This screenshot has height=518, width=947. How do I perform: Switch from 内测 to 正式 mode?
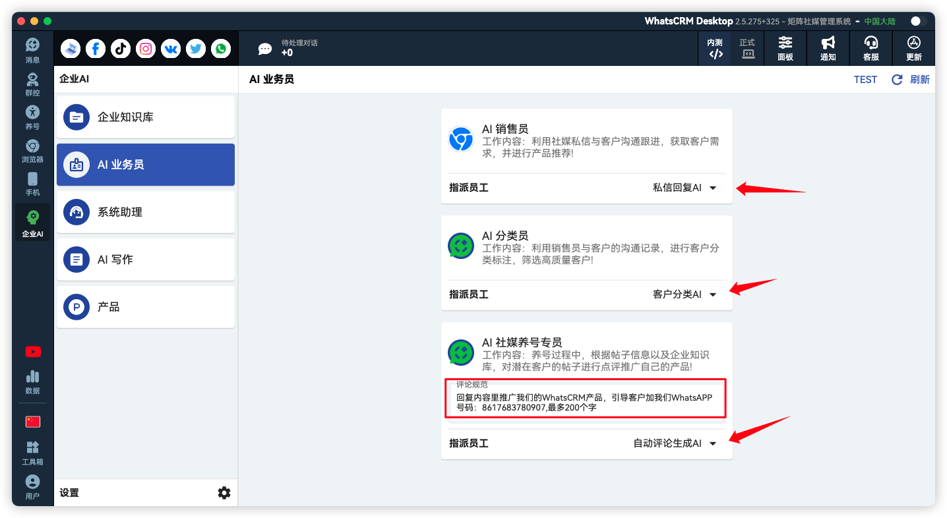[748, 47]
